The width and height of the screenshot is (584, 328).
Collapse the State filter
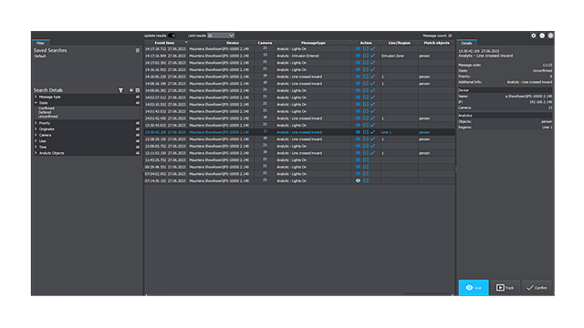pyautogui.click(x=36, y=103)
